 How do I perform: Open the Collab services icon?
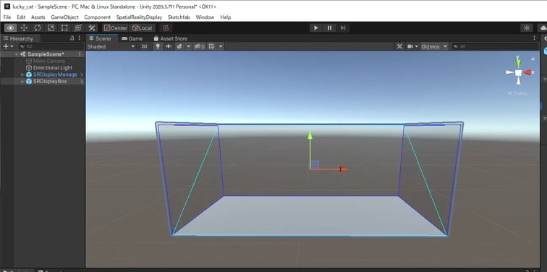527,28
